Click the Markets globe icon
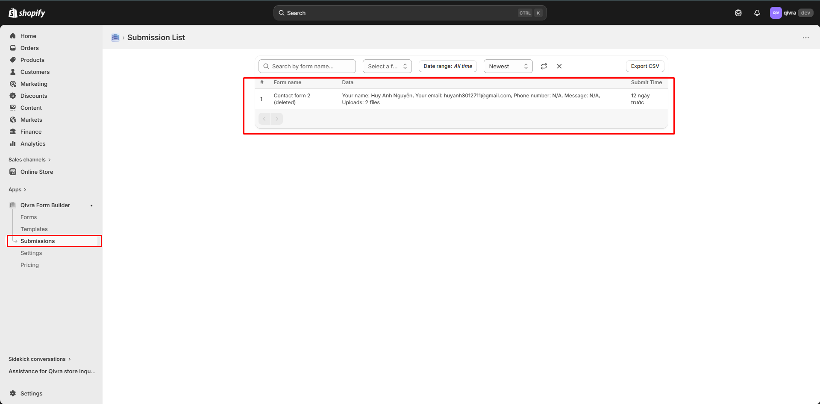 pyautogui.click(x=13, y=120)
